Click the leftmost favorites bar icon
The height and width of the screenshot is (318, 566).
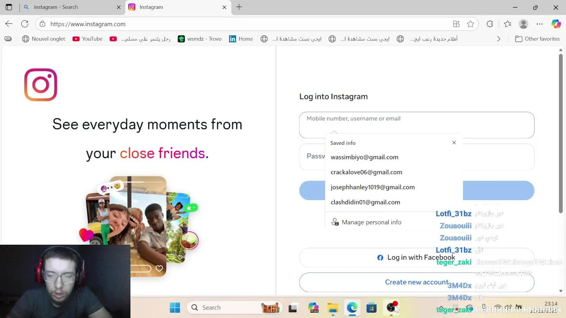[x=8, y=39]
